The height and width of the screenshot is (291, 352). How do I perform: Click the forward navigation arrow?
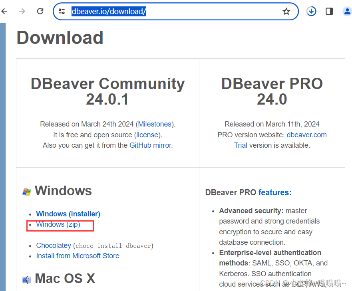pyautogui.click(x=22, y=11)
